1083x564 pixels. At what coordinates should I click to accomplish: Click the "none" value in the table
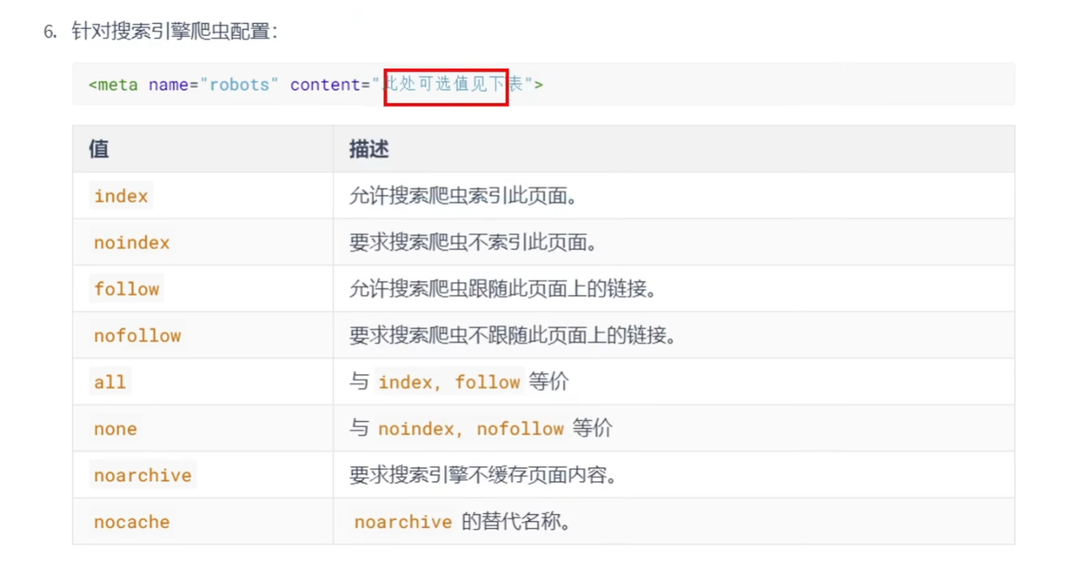click(115, 429)
